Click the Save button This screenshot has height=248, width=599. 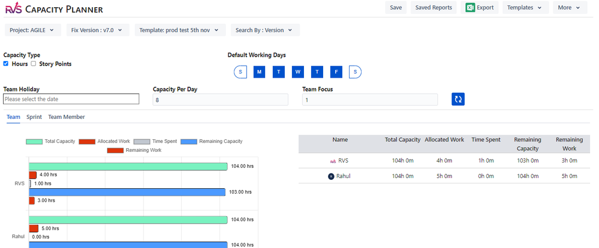(x=396, y=8)
